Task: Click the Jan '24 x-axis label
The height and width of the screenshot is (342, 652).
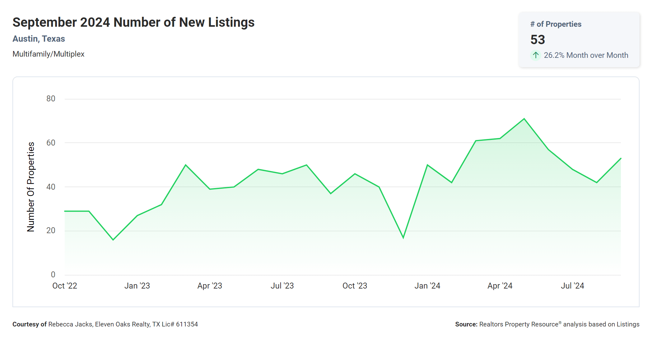Action: tap(427, 286)
